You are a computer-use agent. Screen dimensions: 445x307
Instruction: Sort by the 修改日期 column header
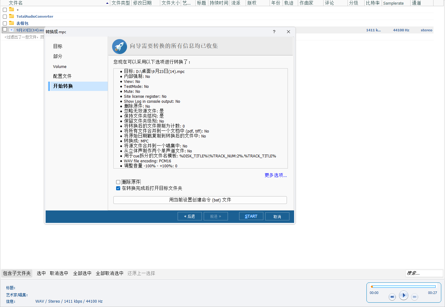click(146, 3)
